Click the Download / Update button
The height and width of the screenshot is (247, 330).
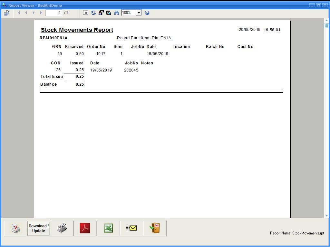tap(39, 228)
